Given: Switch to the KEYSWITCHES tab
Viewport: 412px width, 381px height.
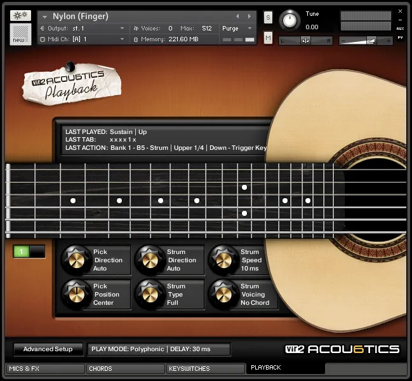Looking at the screenshot, I should pos(206,369).
